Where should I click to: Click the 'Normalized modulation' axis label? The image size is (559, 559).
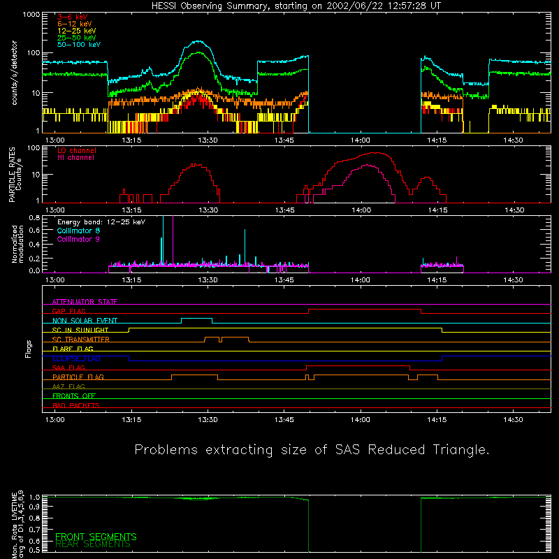(x=17, y=244)
